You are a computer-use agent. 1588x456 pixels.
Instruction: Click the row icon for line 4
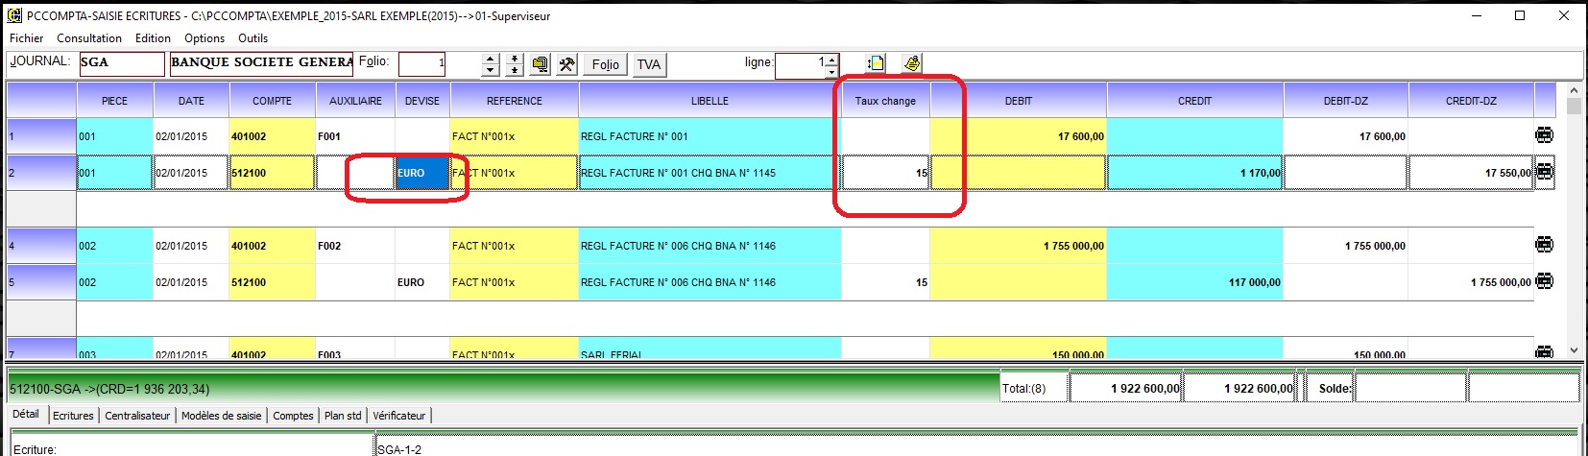1544,246
